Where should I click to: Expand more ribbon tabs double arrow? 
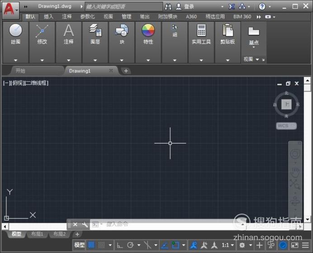point(259,17)
